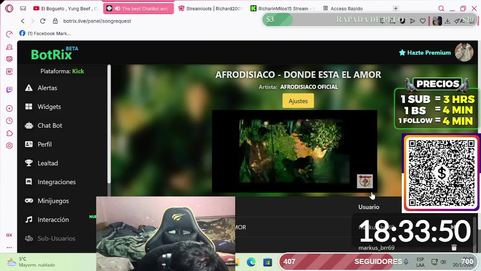The image size is (481, 271).
Task: Click the Usuario column header
Action: point(369,207)
